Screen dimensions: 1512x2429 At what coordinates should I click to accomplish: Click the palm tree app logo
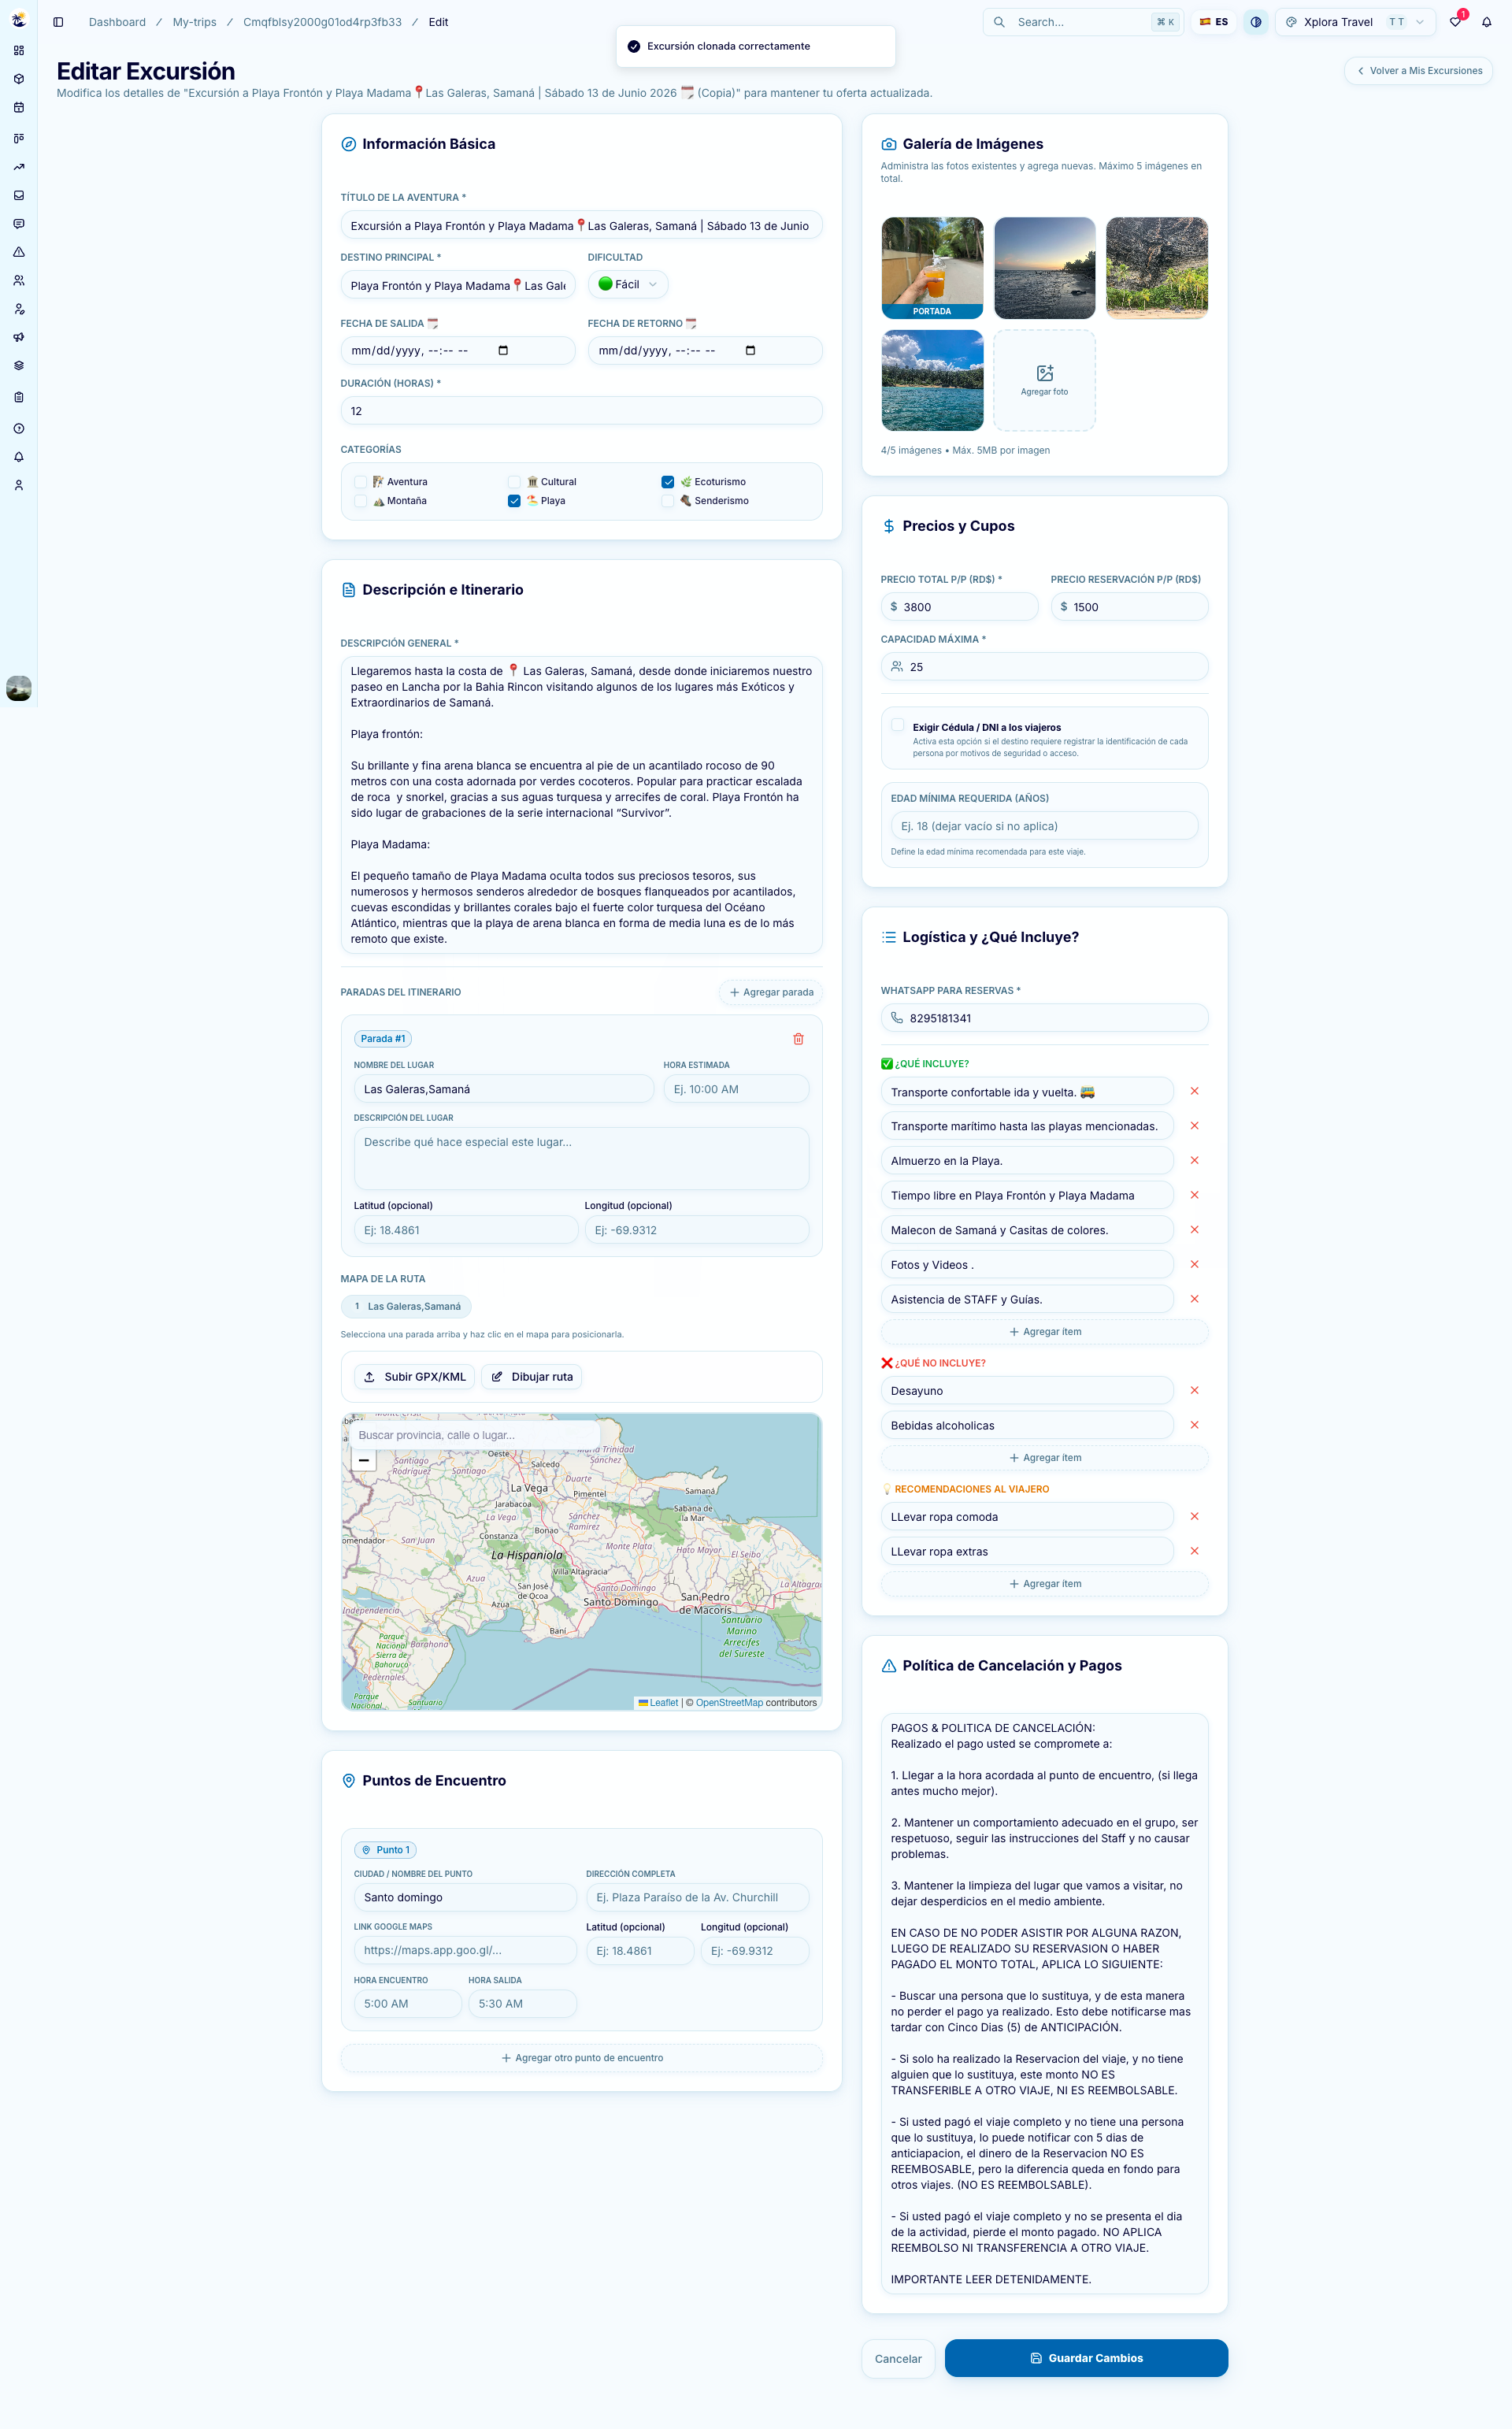(19, 20)
